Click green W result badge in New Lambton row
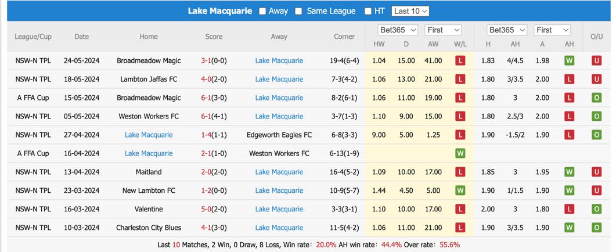Screen dimensions: 616x252 (460, 190)
